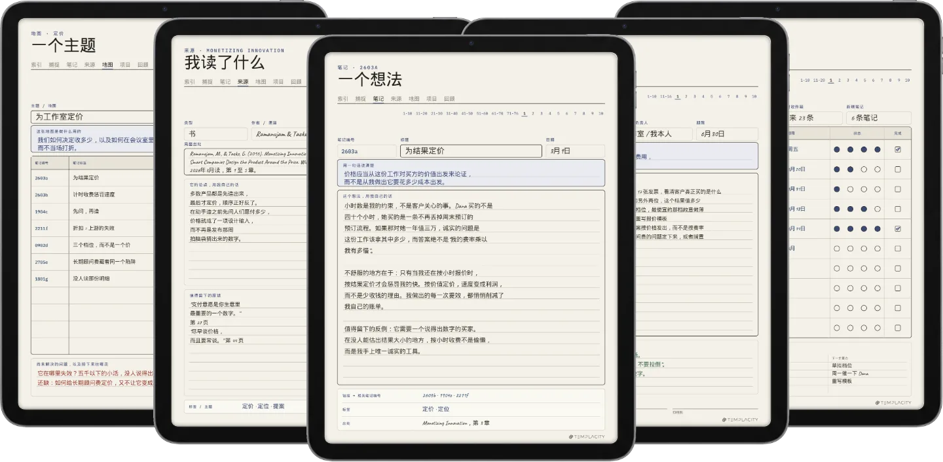Image resolution: width=943 pixels, height=462 pixels.
Task: Go to page 5 on 一个想法 tablet
Action: click(559, 113)
